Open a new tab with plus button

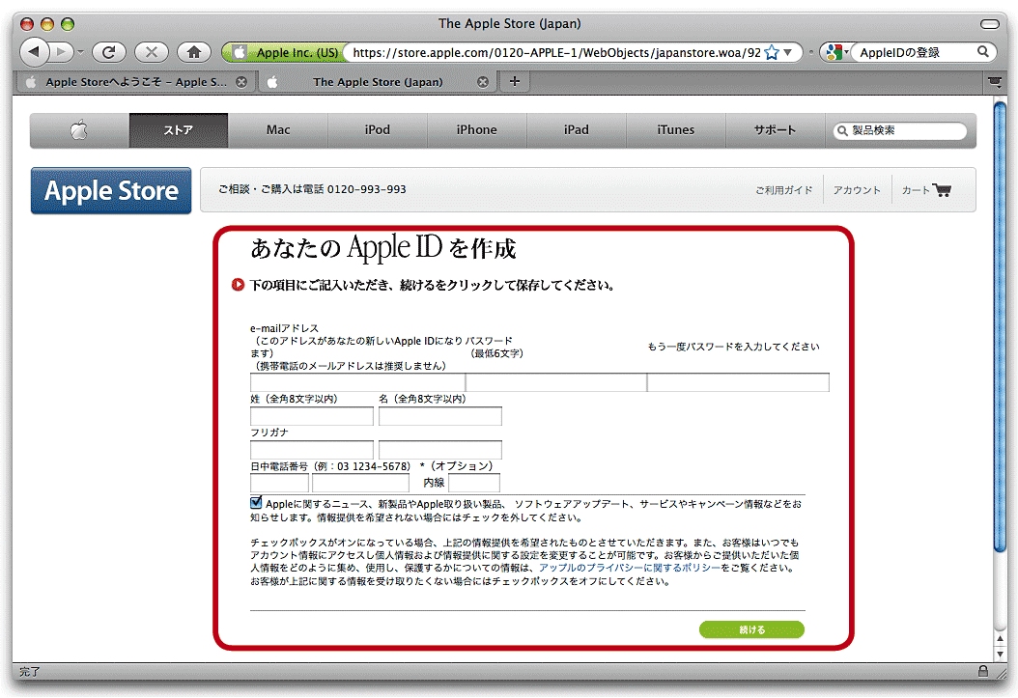[x=515, y=81]
